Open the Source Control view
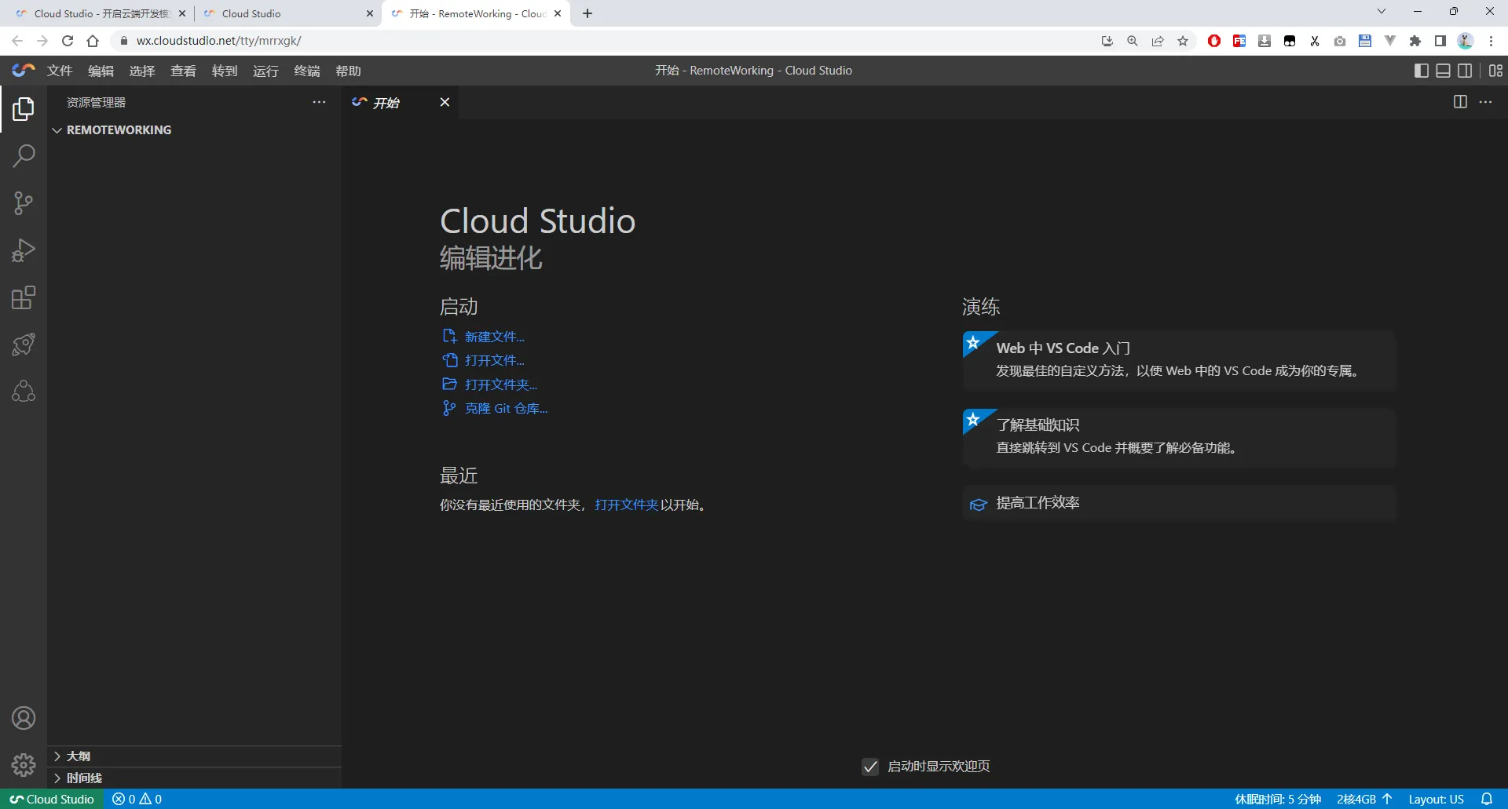 click(24, 203)
